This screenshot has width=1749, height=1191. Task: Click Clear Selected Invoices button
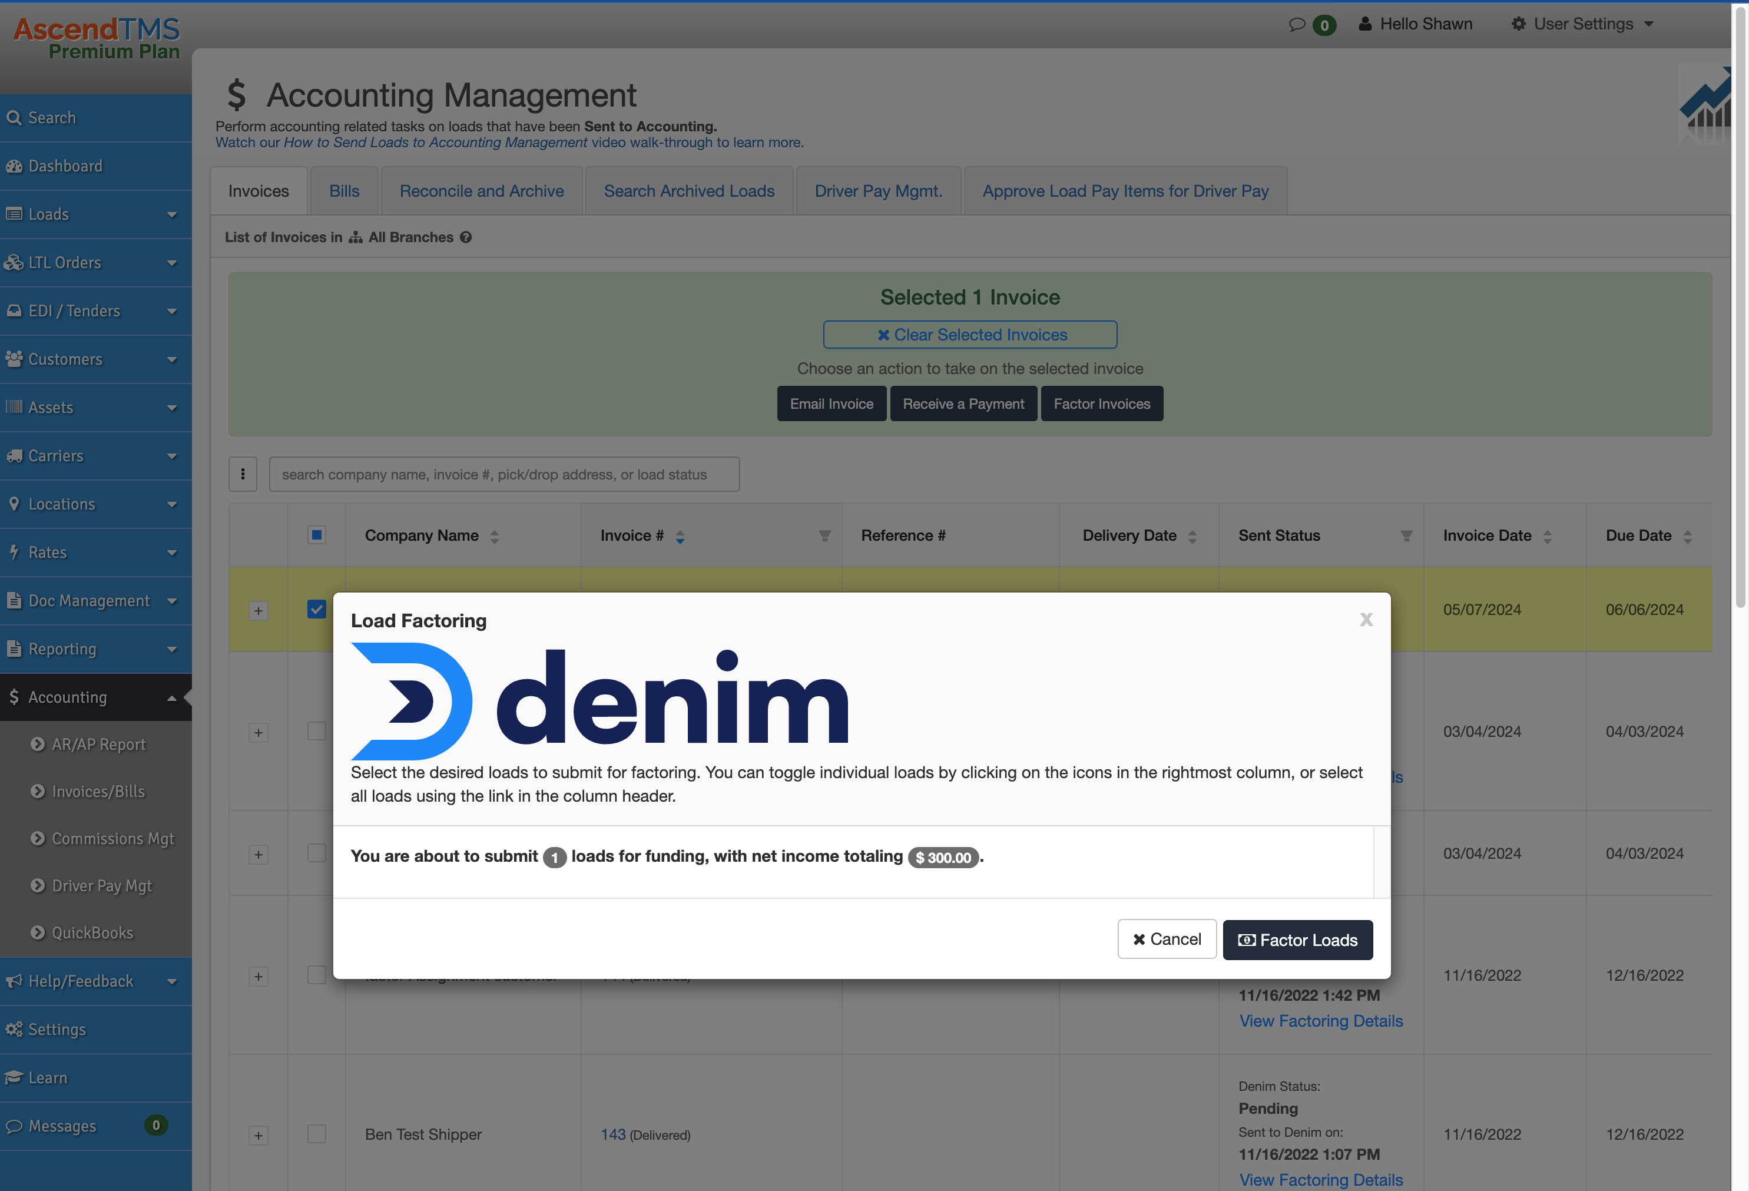coord(970,334)
